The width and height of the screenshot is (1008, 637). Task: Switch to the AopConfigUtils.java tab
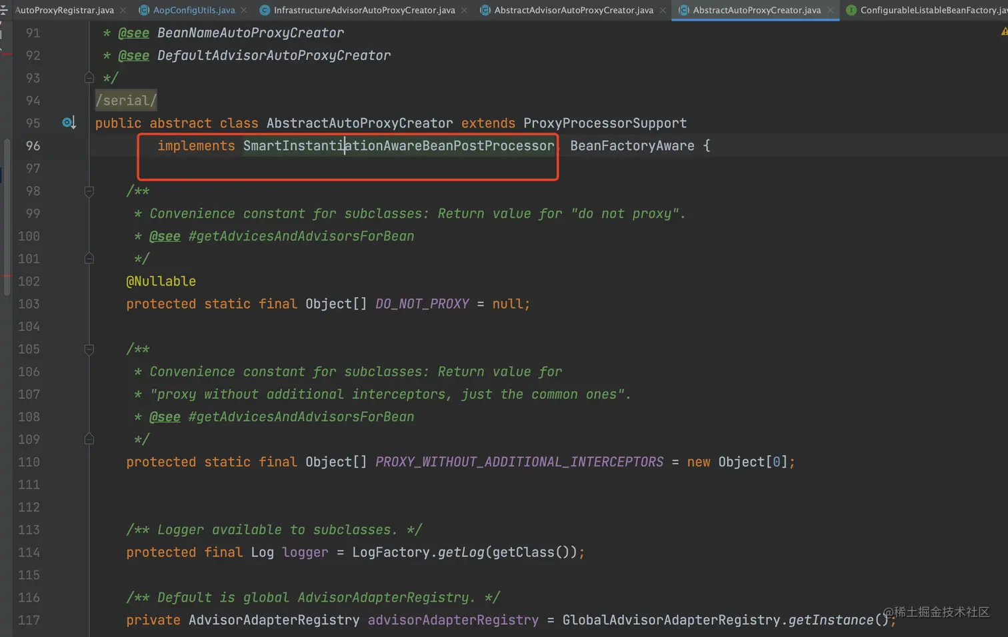(194, 10)
